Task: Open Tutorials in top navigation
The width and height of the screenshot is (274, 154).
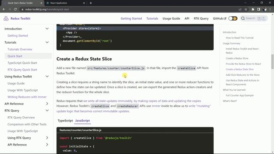Action: pyautogui.click(x=152, y=18)
